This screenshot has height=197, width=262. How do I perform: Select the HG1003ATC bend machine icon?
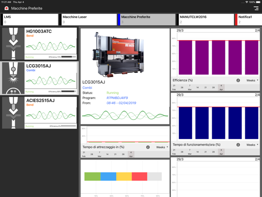[13, 44]
